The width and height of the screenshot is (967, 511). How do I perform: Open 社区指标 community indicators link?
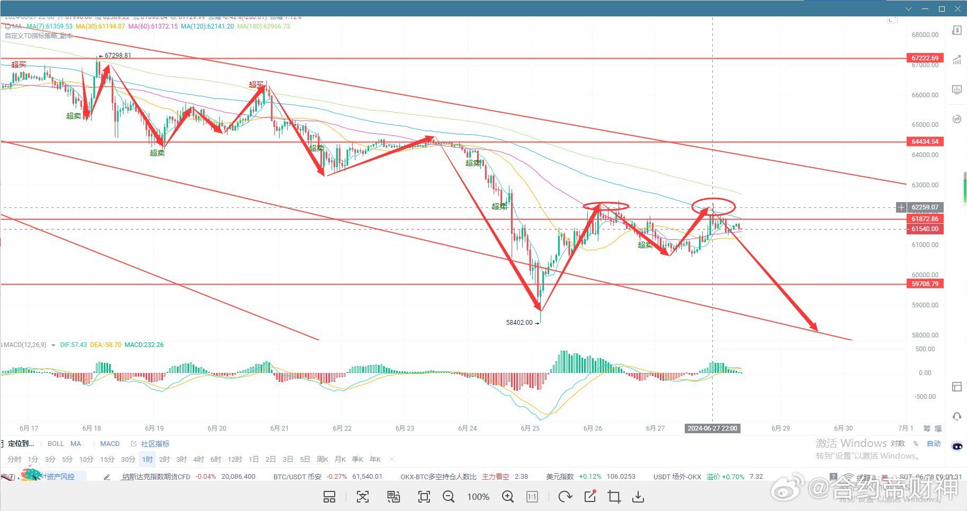[155, 444]
